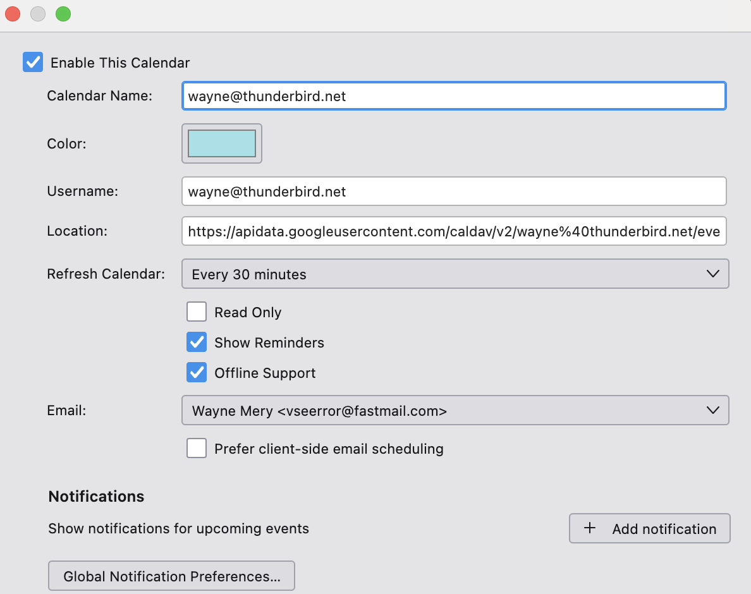Pick a new calendar color swatch
The image size is (751, 594).
[222, 143]
